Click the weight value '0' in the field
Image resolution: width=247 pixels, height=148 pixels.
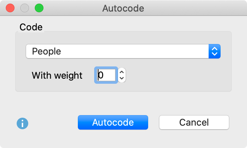tap(101, 75)
